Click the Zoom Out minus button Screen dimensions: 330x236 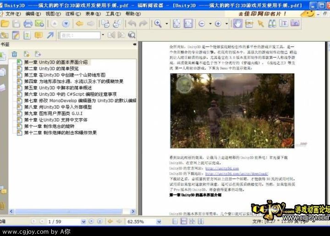202,24
